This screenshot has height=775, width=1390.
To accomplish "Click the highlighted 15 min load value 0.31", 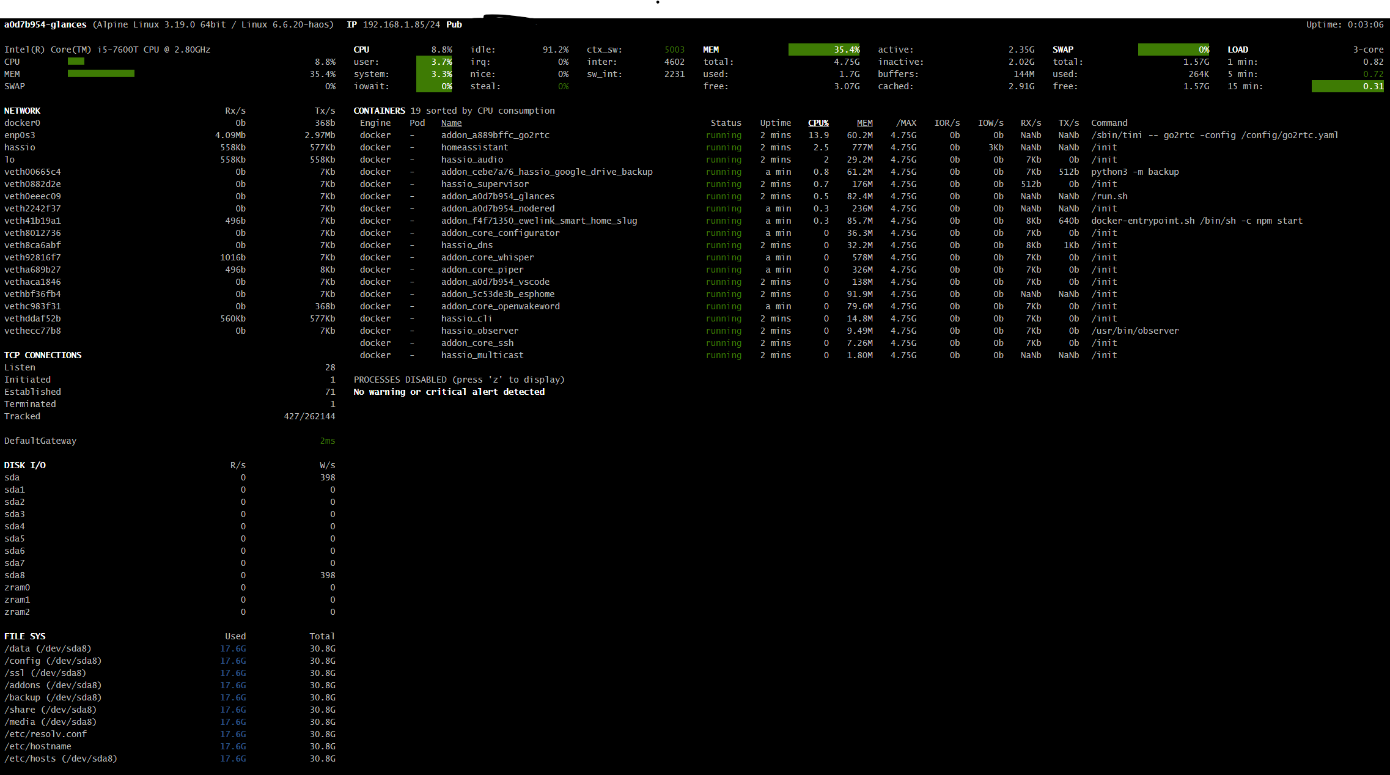I will 1347,86.
